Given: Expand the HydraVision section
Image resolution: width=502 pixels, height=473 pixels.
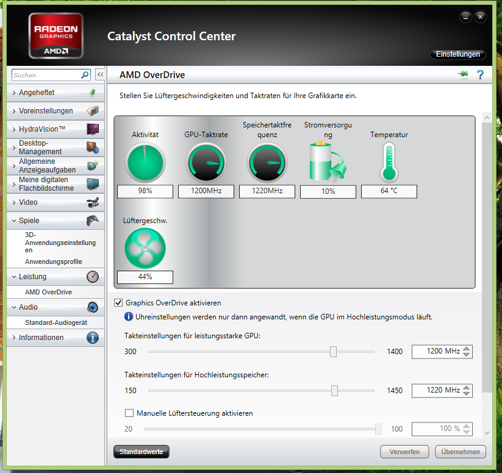Looking at the screenshot, I should tap(14, 129).
